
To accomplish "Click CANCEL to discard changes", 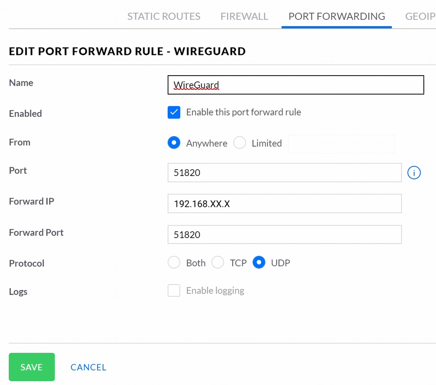I will click(x=88, y=367).
